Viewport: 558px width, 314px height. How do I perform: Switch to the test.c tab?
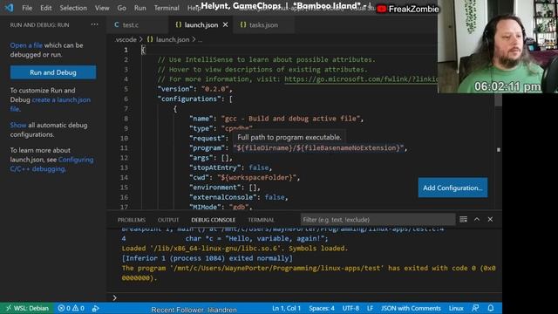click(x=130, y=25)
